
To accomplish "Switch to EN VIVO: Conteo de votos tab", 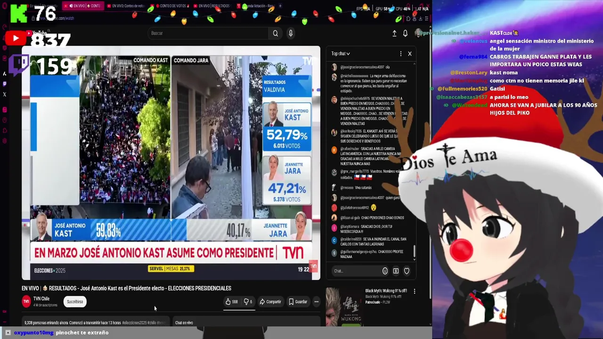I will 125,6.
